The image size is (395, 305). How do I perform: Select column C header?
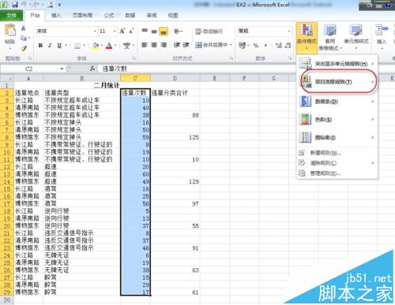click(x=135, y=78)
